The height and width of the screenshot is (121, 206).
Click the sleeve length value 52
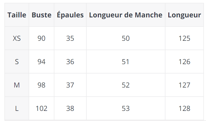point(126,85)
